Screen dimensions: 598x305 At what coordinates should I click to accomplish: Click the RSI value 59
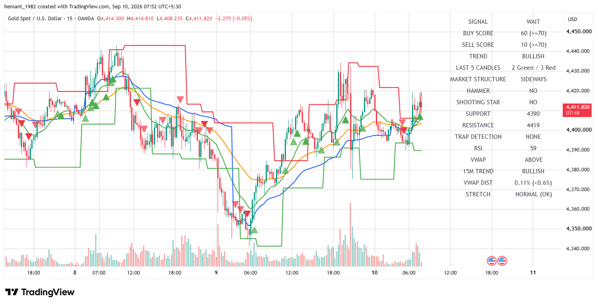pos(533,148)
